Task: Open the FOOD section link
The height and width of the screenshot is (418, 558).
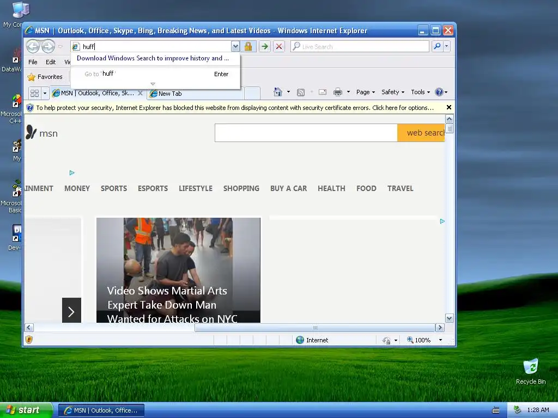Action: (367, 188)
